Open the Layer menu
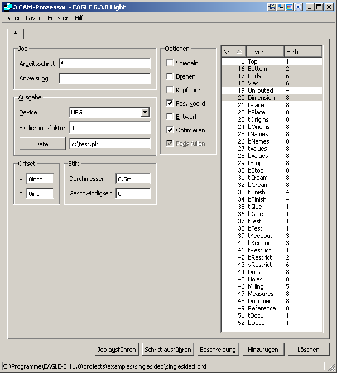Image resolution: width=337 pixels, height=373 pixels. pos(33,18)
